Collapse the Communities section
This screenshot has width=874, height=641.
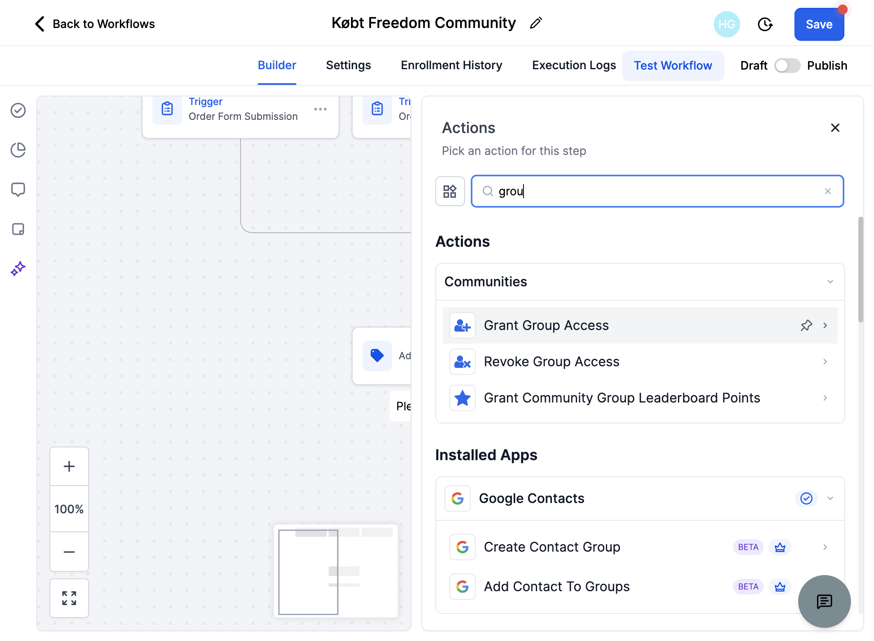click(830, 282)
